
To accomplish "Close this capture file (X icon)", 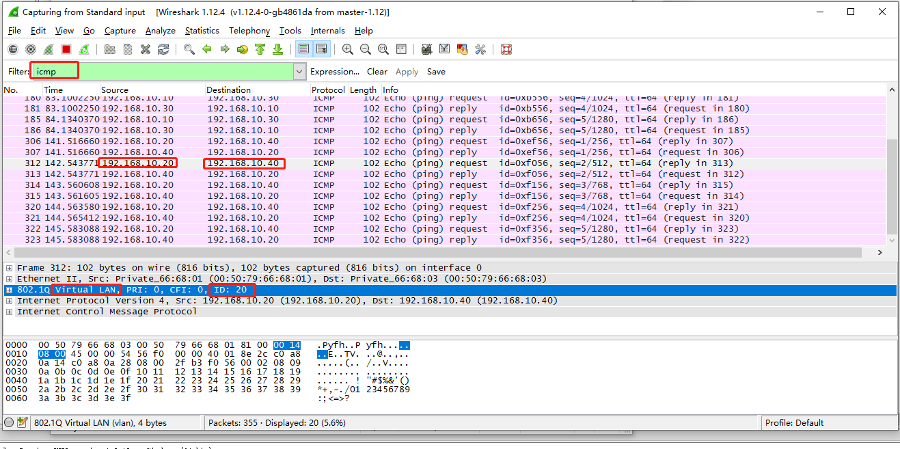I will coord(145,49).
